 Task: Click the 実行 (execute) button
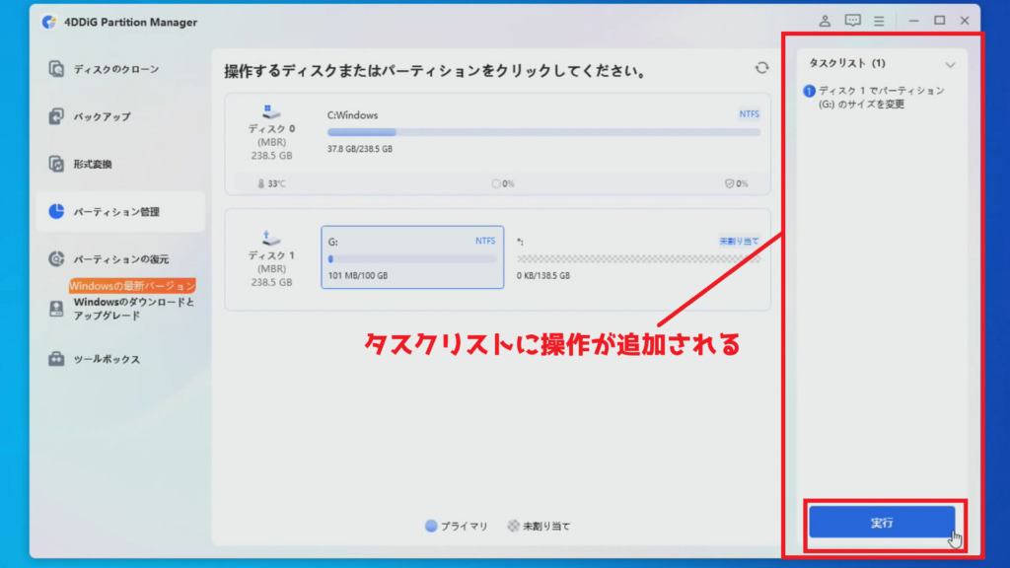(x=881, y=523)
